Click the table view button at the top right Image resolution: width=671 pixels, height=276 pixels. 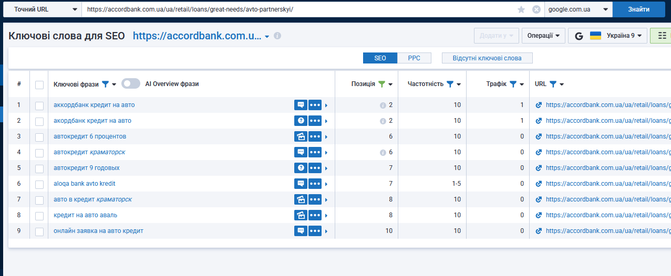662,36
